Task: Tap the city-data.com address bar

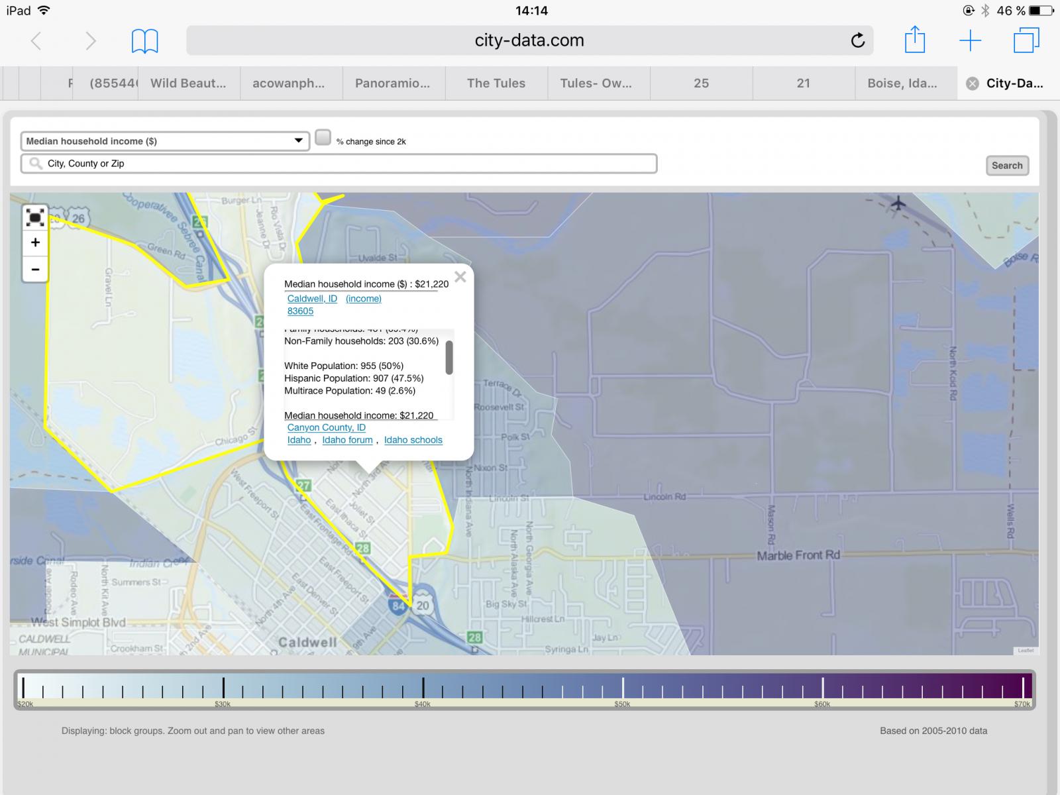Action: tap(529, 40)
